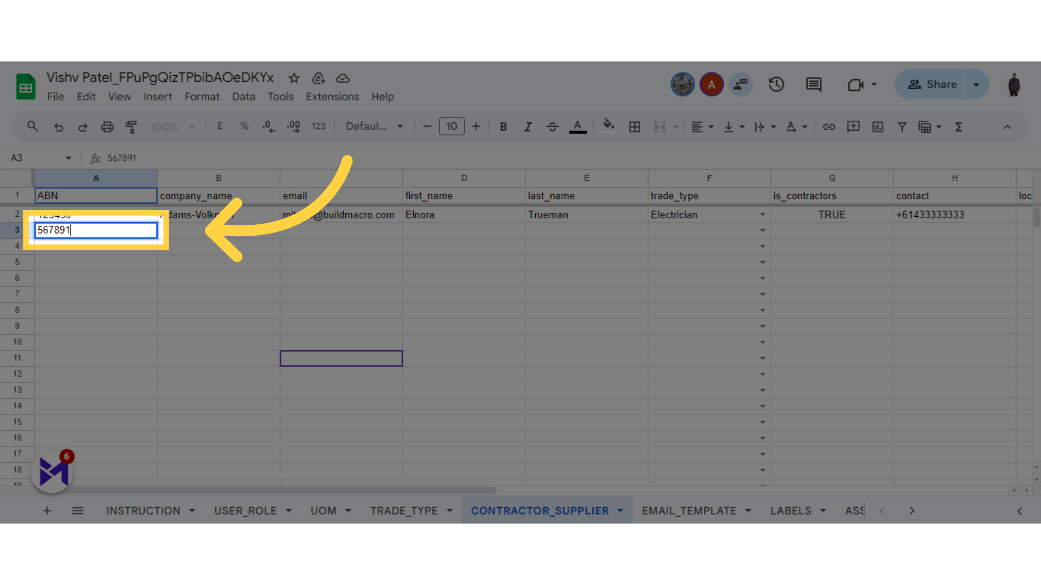Click the redo icon in toolbar
The width and height of the screenshot is (1041, 585).
point(82,127)
